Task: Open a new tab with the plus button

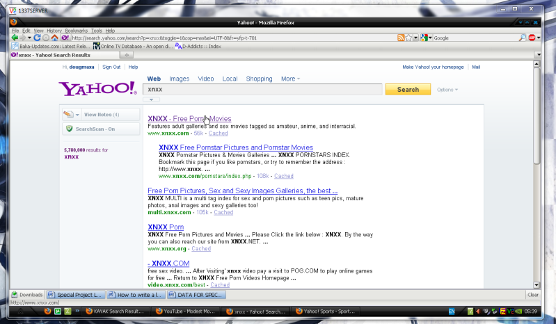Action: coord(127,55)
